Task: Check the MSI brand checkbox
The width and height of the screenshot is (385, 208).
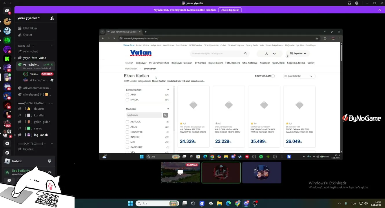Action: tap(127, 142)
